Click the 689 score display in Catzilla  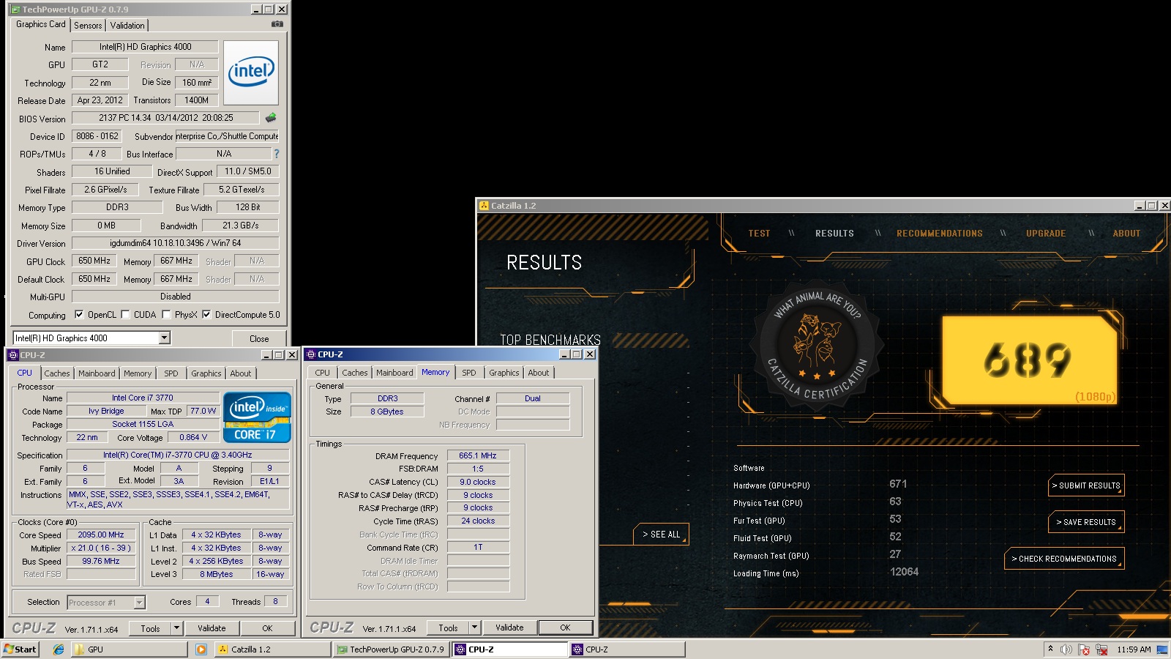point(1028,360)
